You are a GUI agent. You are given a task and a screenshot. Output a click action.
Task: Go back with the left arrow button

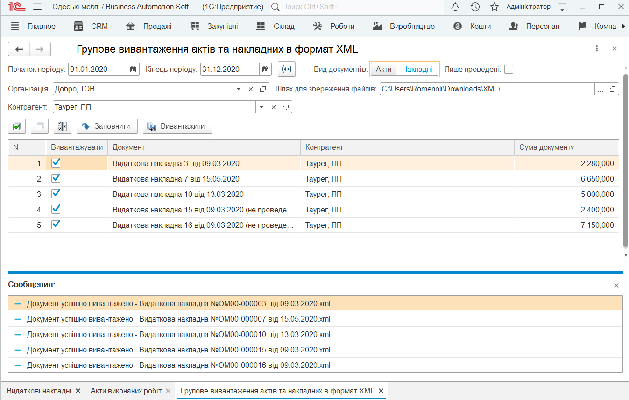point(19,49)
